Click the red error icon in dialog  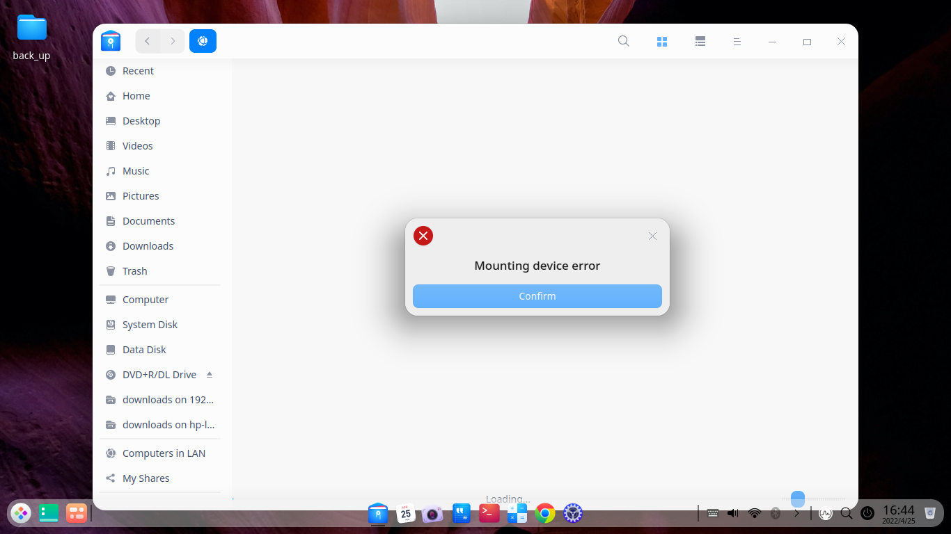[x=423, y=236]
